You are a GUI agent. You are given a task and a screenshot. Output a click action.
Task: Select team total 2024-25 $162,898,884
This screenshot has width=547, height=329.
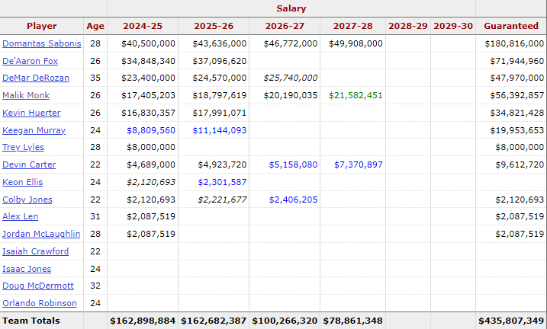(x=143, y=321)
